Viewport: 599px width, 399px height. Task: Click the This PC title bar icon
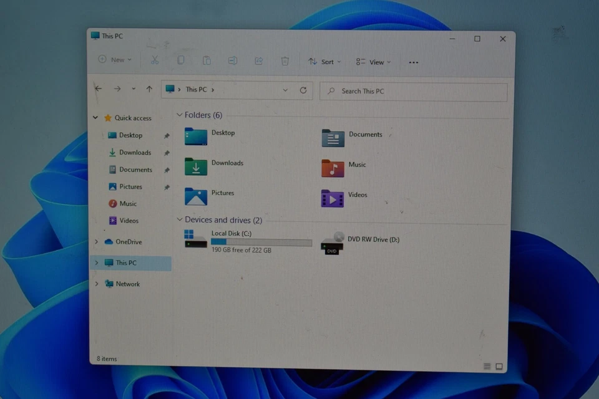(95, 36)
